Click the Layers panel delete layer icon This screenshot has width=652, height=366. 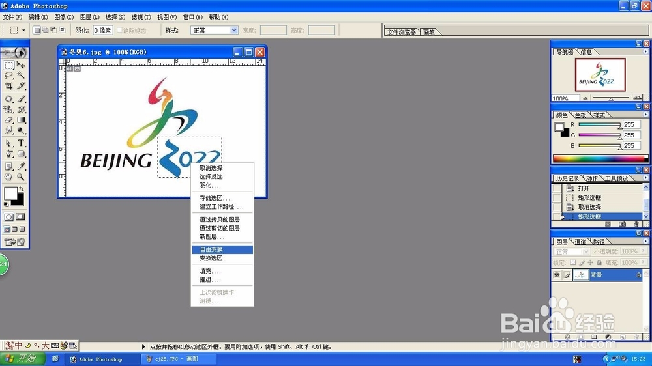[636, 337]
